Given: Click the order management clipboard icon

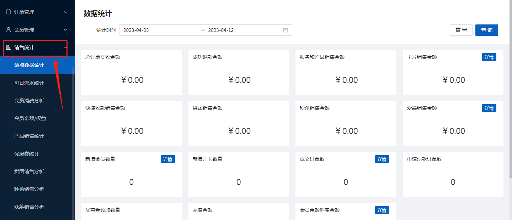Looking at the screenshot, I should pos(9,12).
